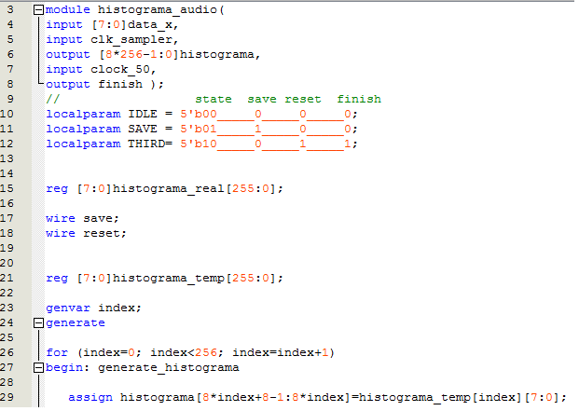
Task: Click the comment word finish
Action: click(x=359, y=99)
